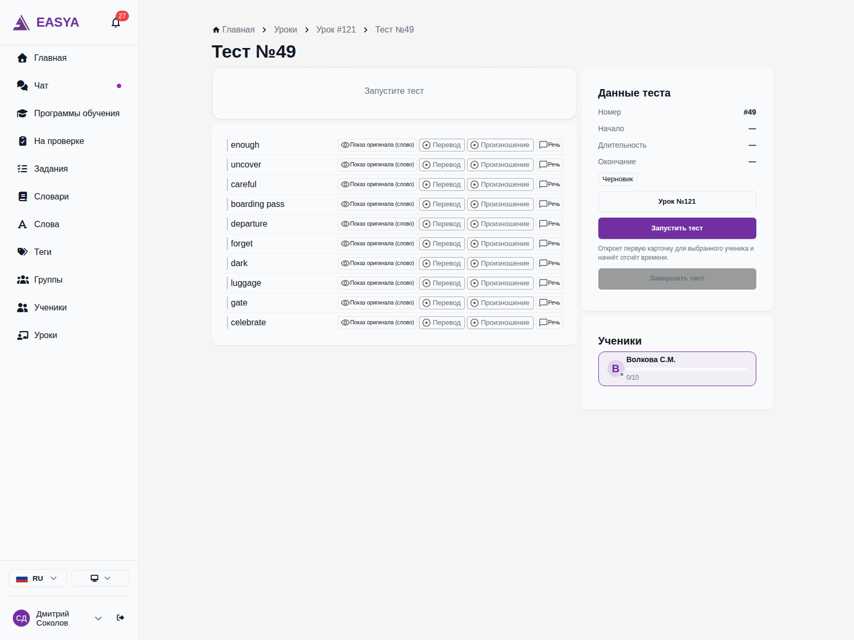Viewport: 854px width, 640px height.
Task: Open the theme monitor dropdown
Action: point(100,578)
